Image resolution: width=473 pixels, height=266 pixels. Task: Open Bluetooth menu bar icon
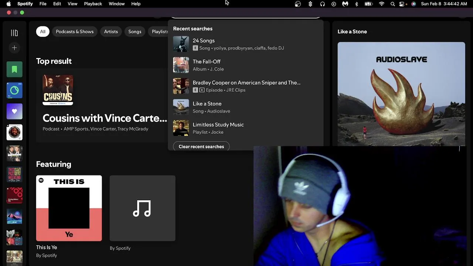[x=357, y=4]
